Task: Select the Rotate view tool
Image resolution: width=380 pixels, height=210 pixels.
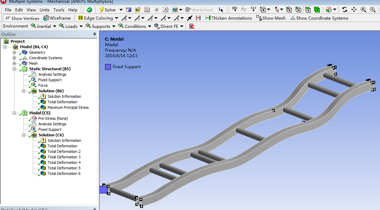Action: point(345,10)
